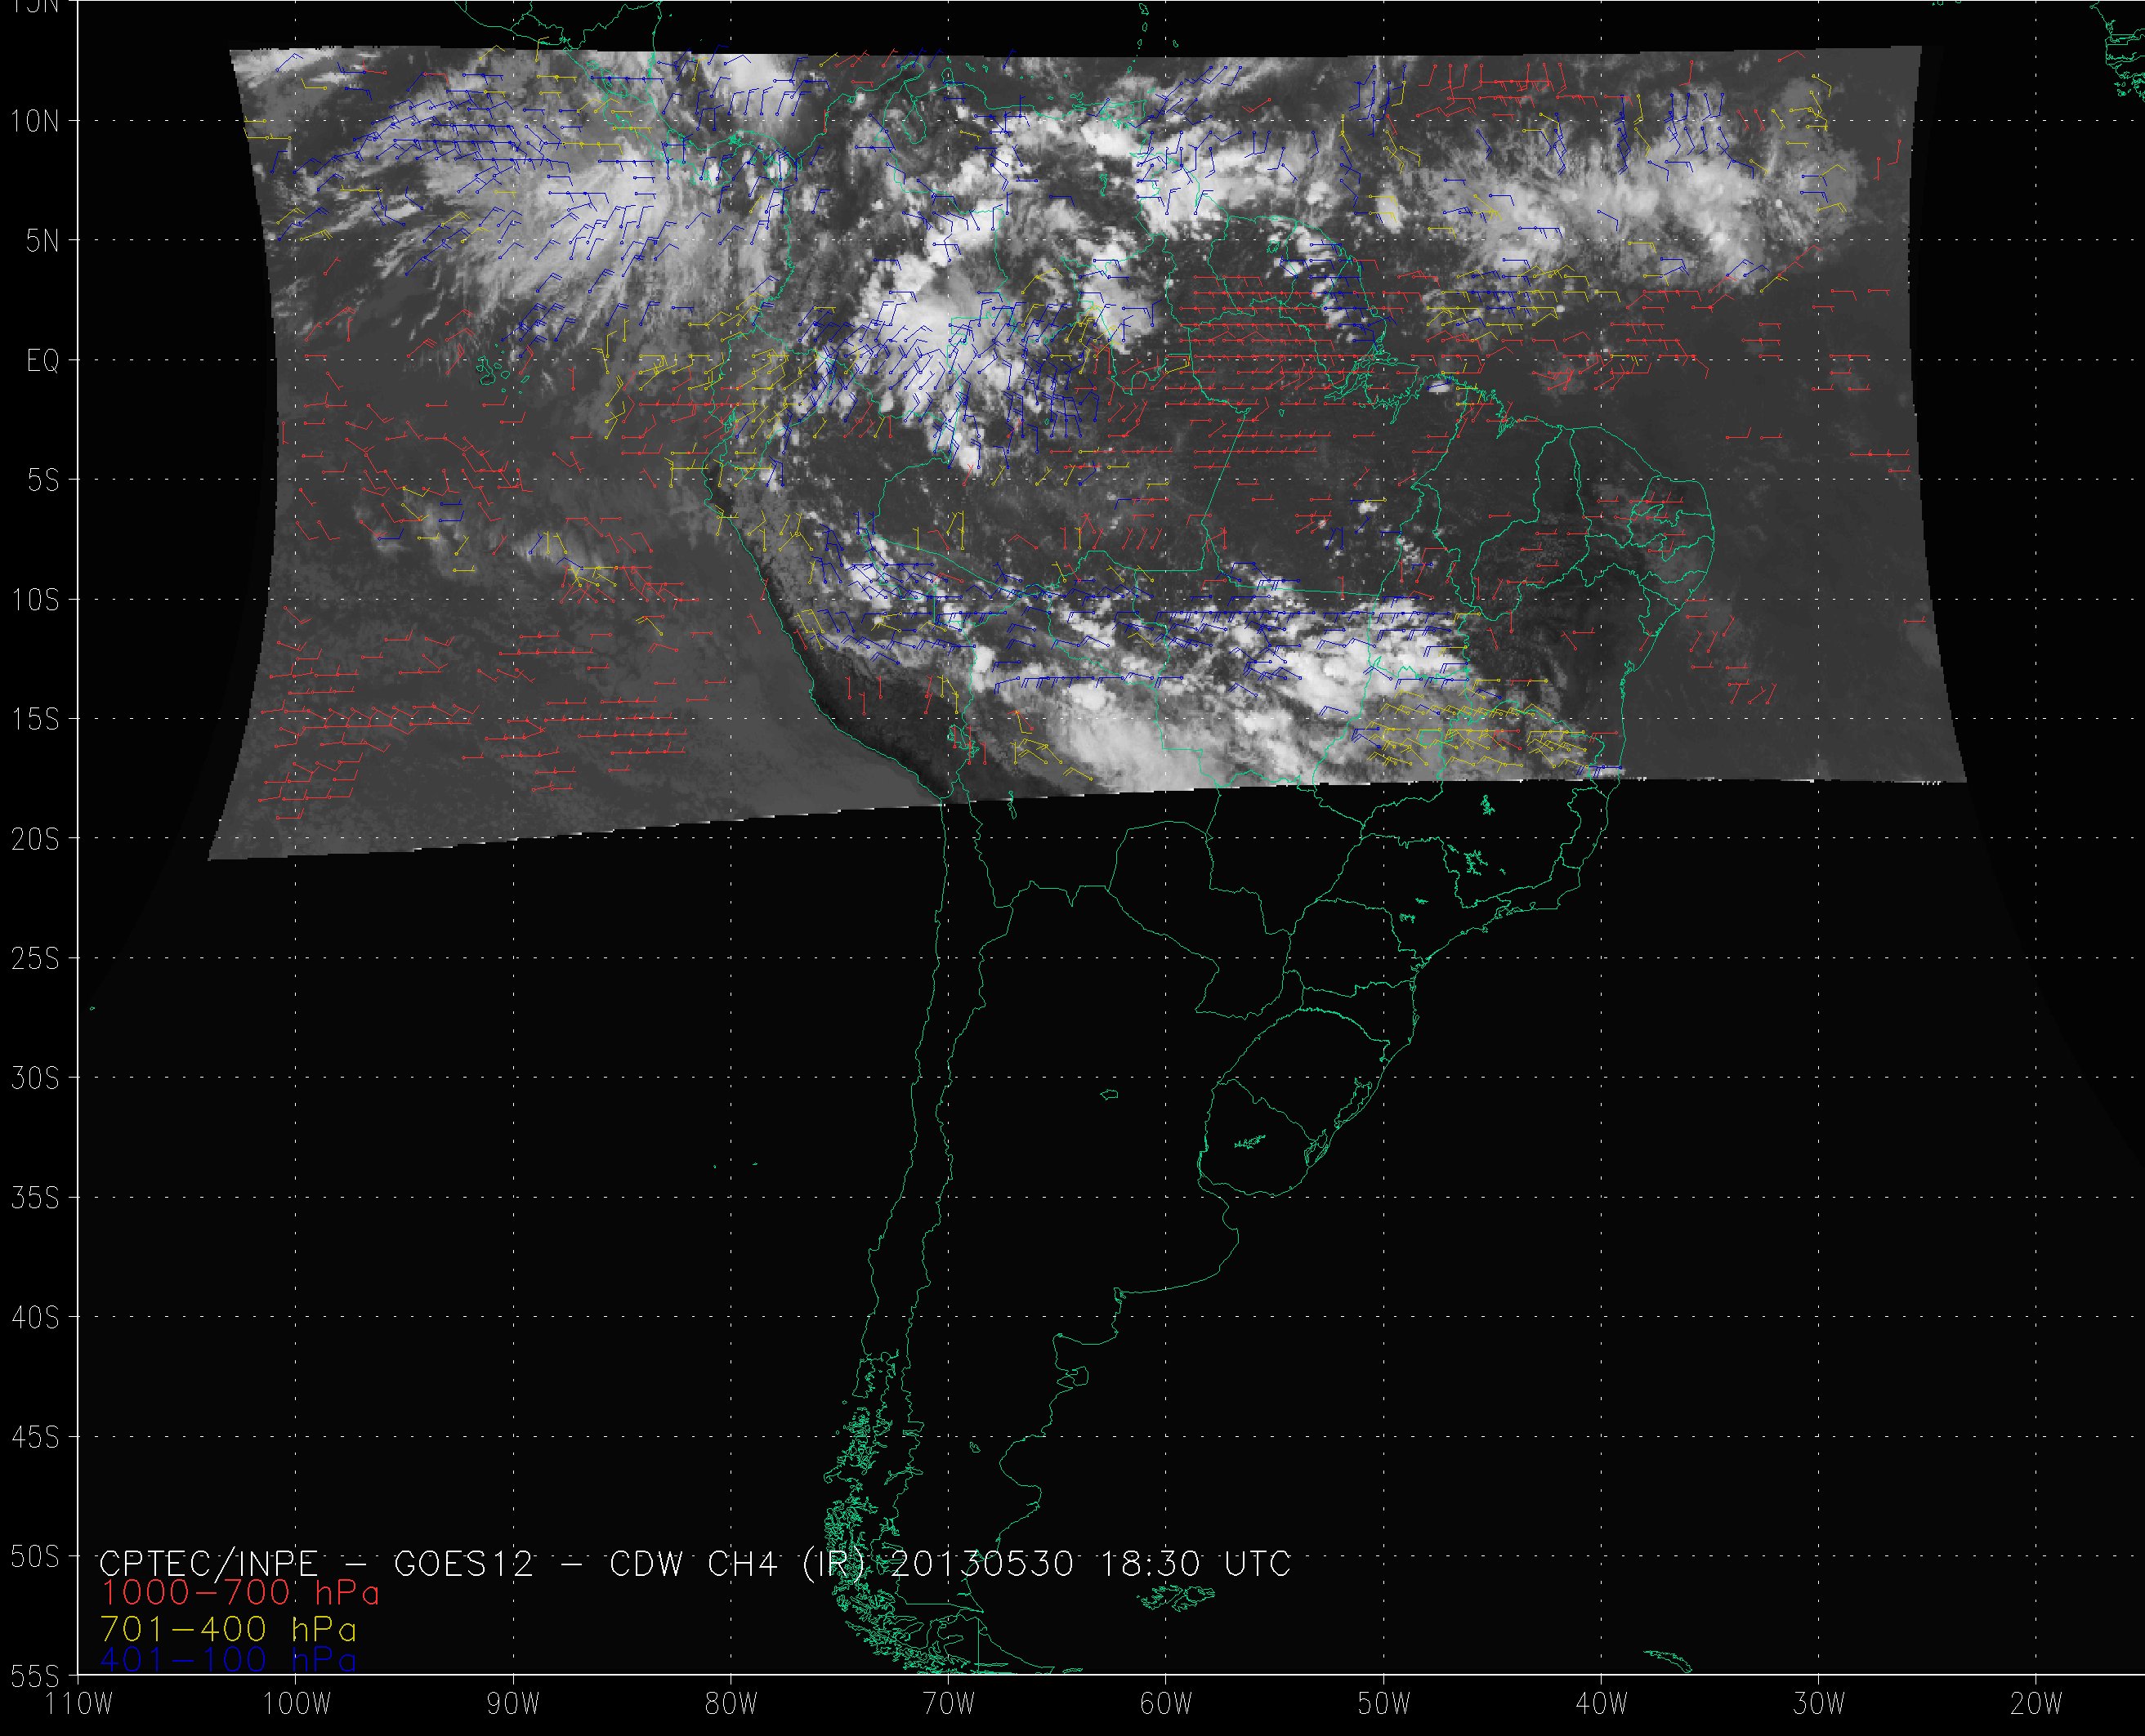Click the GOES12 satellite name in caption
This screenshot has width=2145, height=1736.
click(x=464, y=1562)
